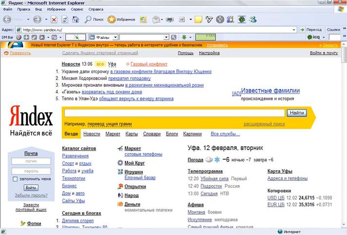Click the Найти search button
The image size is (347, 235).
click(x=297, y=113)
